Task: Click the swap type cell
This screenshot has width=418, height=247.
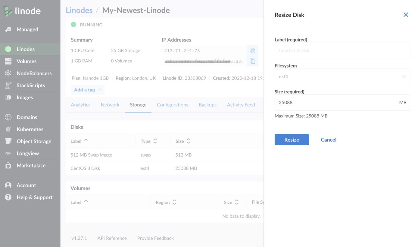Action: [145, 155]
